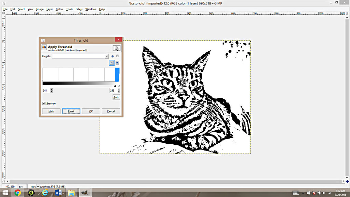The image size is (350, 197).
Task: Add current settings as preset with plus icon
Action: tap(112, 56)
